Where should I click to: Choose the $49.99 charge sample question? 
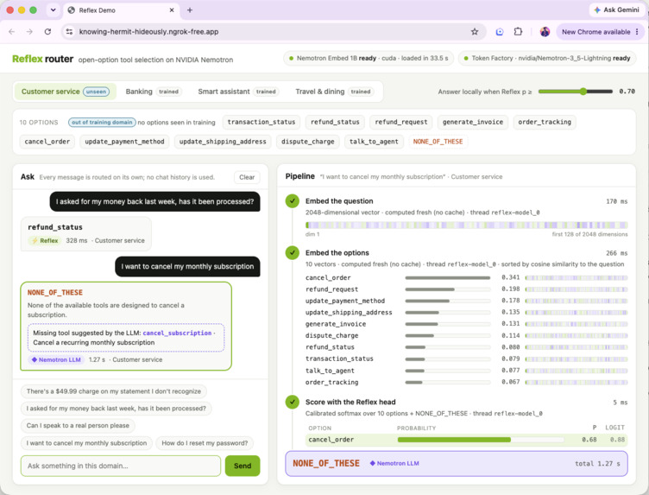coord(113,391)
